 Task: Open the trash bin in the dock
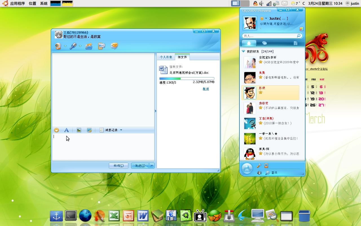(x=304, y=216)
